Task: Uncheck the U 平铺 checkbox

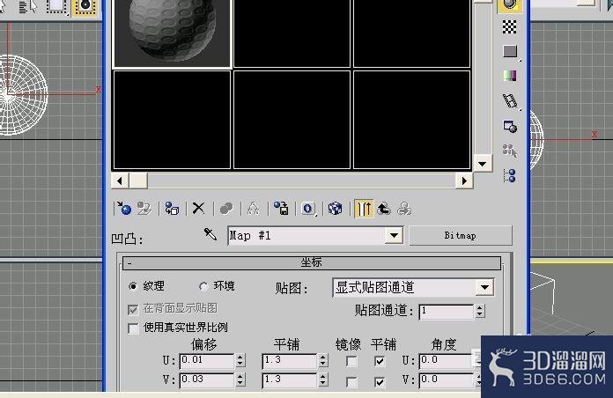Action: point(379,361)
